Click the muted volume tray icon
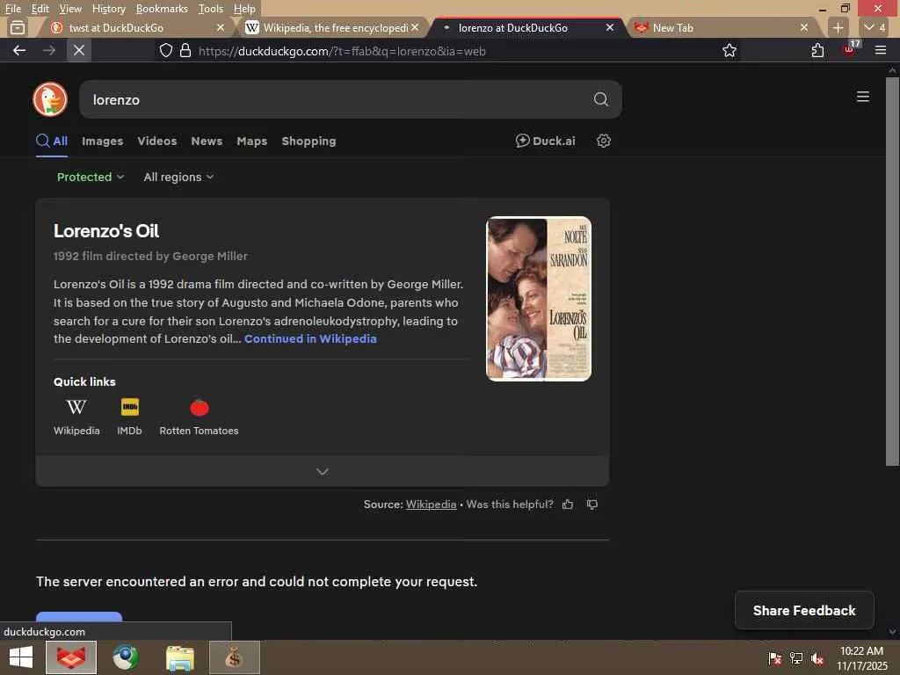The height and width of the screenshot is (675, 900). pos(817,657)
